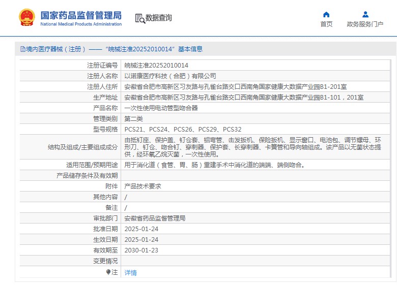This screenshot has width=397, height=286.
Task: Select registration number 皖械注准20252010014 in table
Action: tap(156, 66)
